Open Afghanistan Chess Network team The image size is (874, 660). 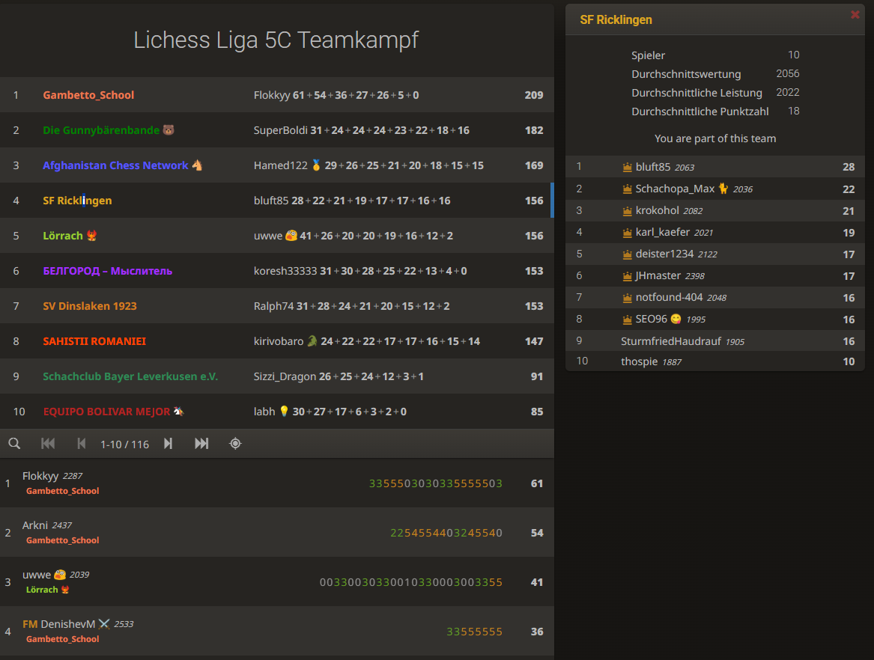[115, 165]
